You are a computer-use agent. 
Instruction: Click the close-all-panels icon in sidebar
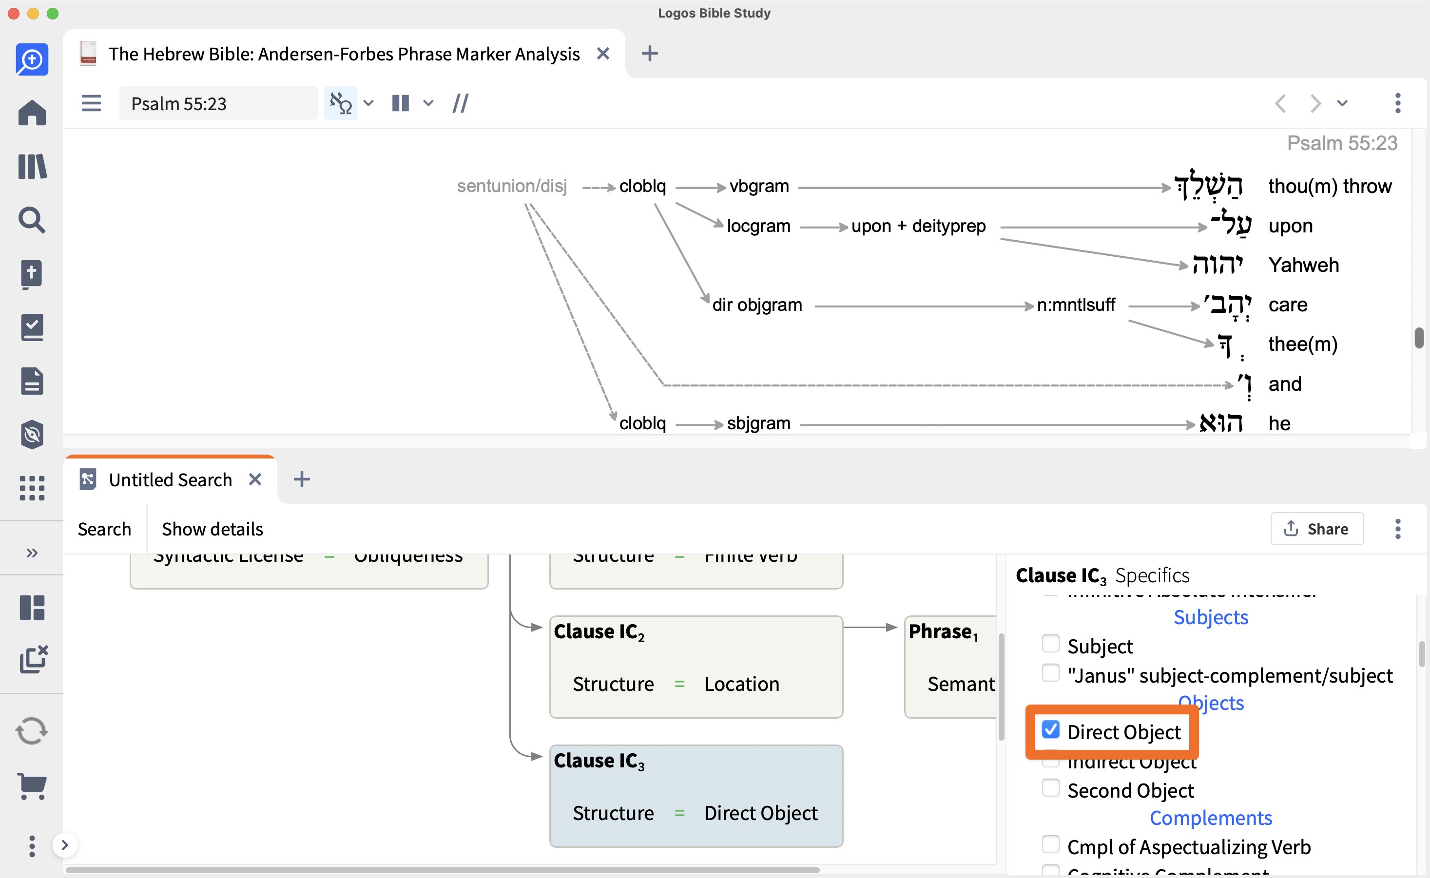pyautogui.click(x=33, y=659)
